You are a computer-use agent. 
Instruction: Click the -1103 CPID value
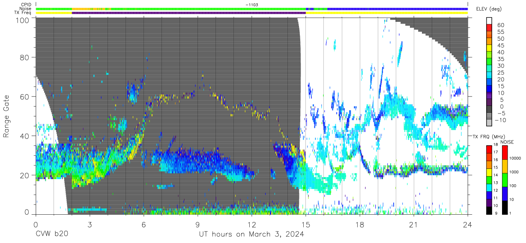tap(252, 5)
